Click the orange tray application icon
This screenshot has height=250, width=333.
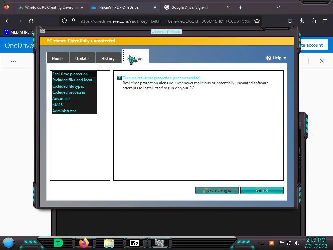coord(272,243)
